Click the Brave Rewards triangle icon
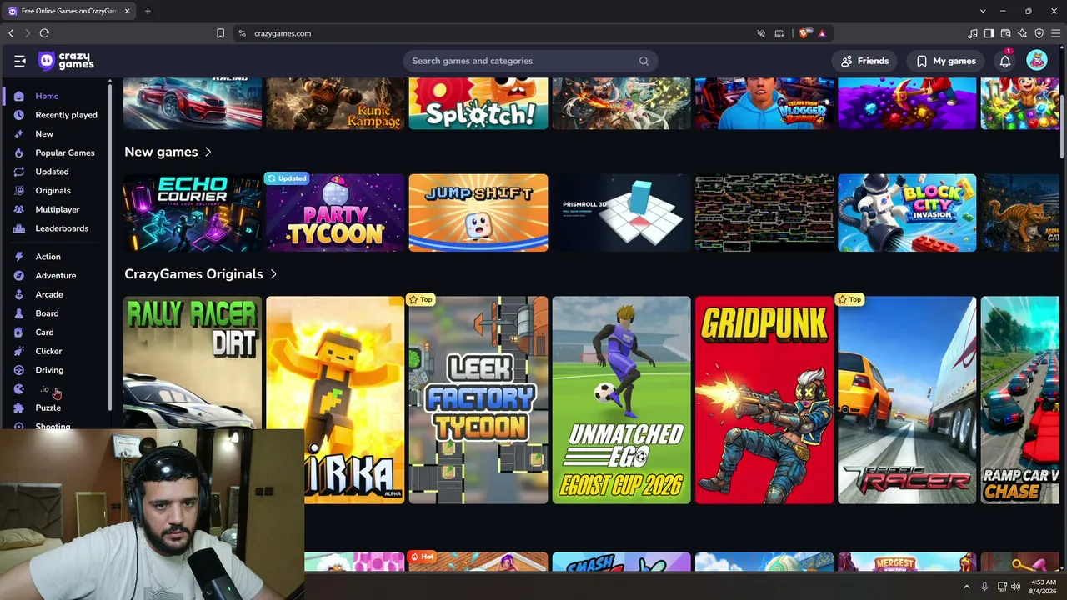The height and width of the screenshot is (600, 1067). [x=822, y=33]
